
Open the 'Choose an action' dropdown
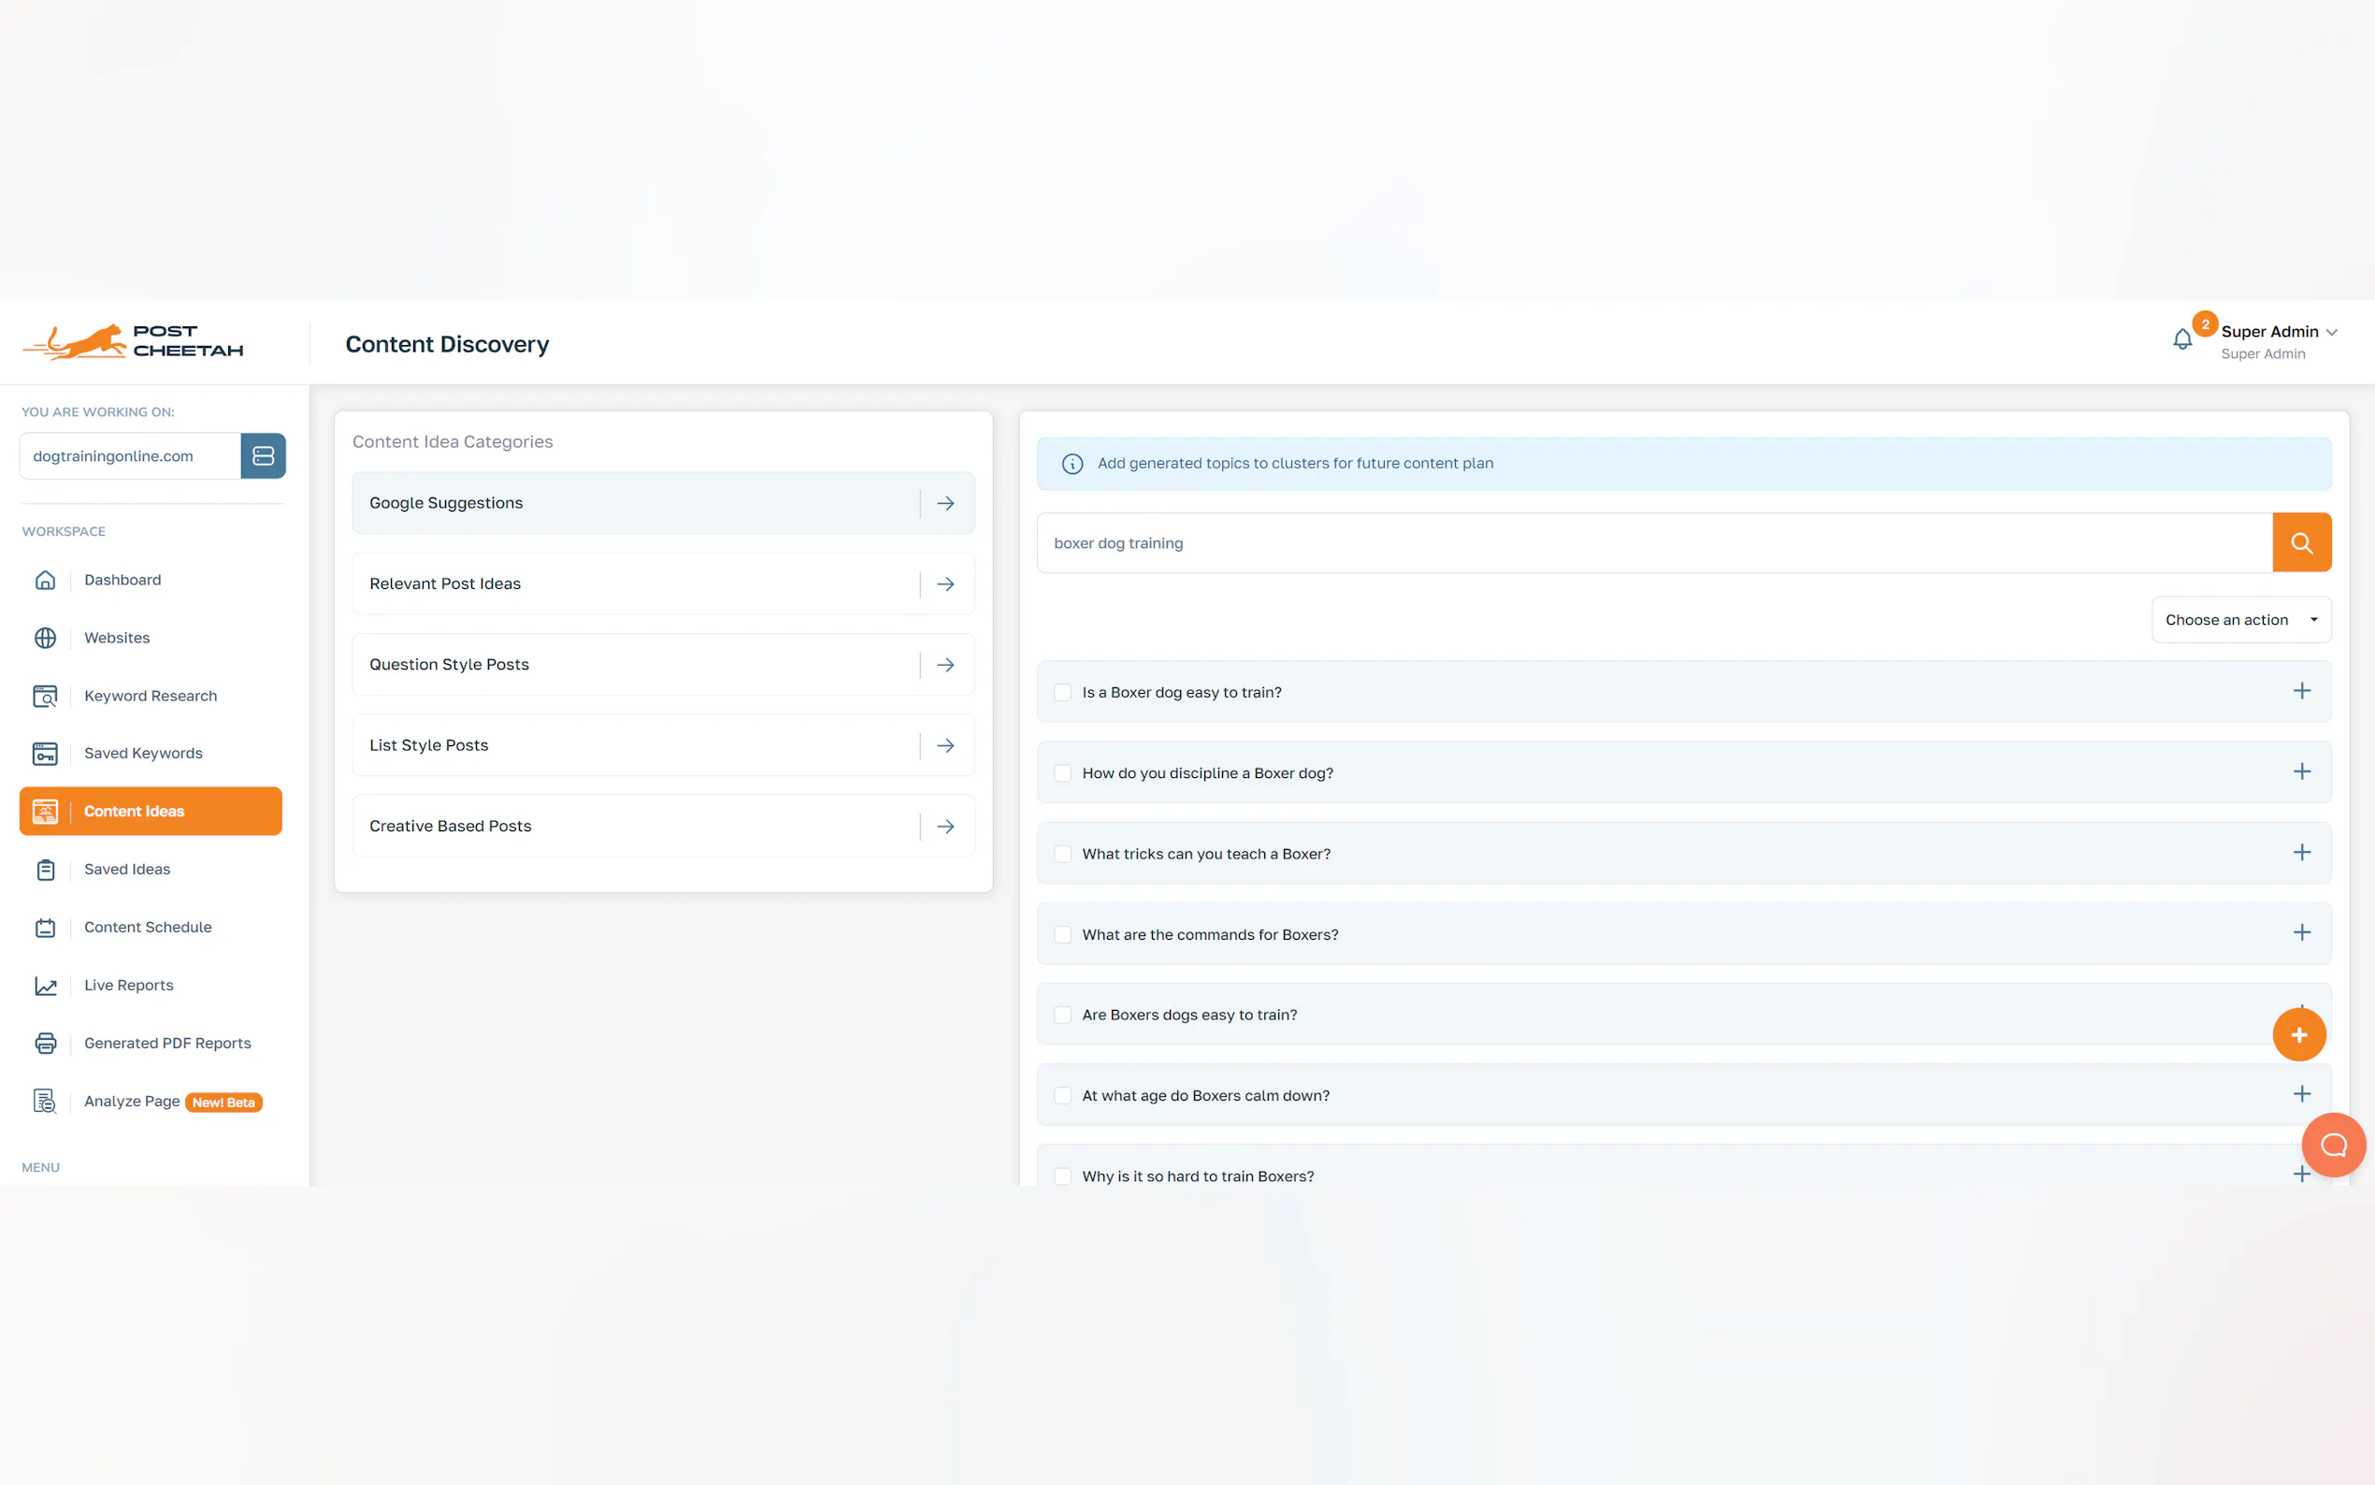click(2239, 620)
